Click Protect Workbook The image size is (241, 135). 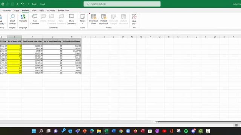click(x=104, y=19)
